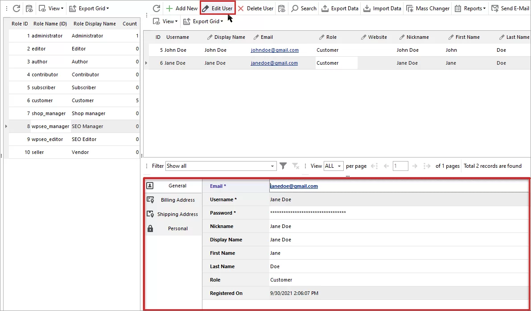The image size is (531, 311).
Task: Open the Send E-Mail tool
Action: (510, 8)
